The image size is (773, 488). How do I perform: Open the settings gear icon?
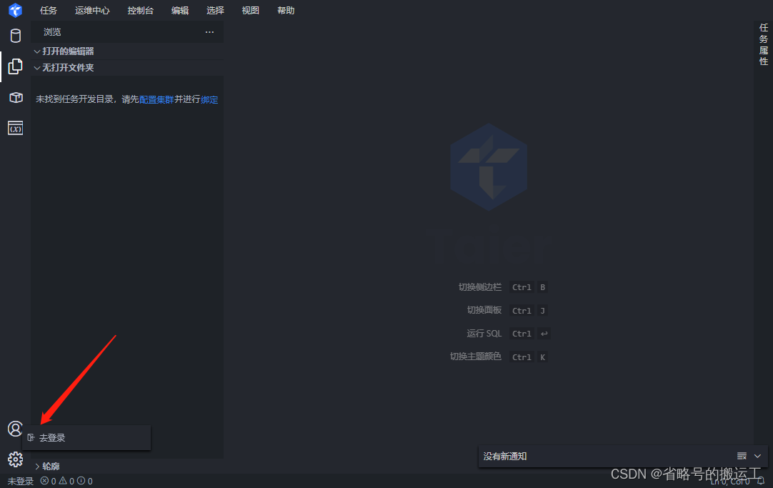click(15, 459)
